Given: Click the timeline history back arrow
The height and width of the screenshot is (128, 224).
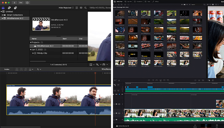Looking at the screenshot, I should (92, 69).
